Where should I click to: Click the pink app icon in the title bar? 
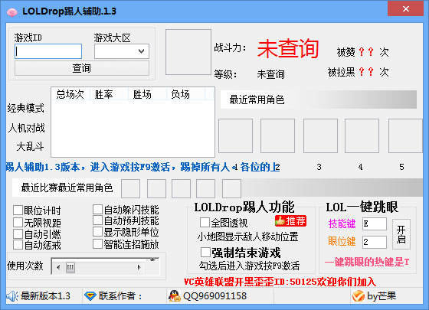click(x=11, y=12)
